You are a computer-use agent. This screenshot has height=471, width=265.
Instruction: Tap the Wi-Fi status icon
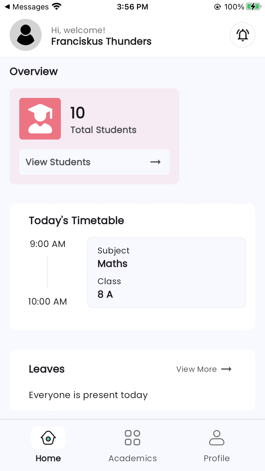pos(57,6)
